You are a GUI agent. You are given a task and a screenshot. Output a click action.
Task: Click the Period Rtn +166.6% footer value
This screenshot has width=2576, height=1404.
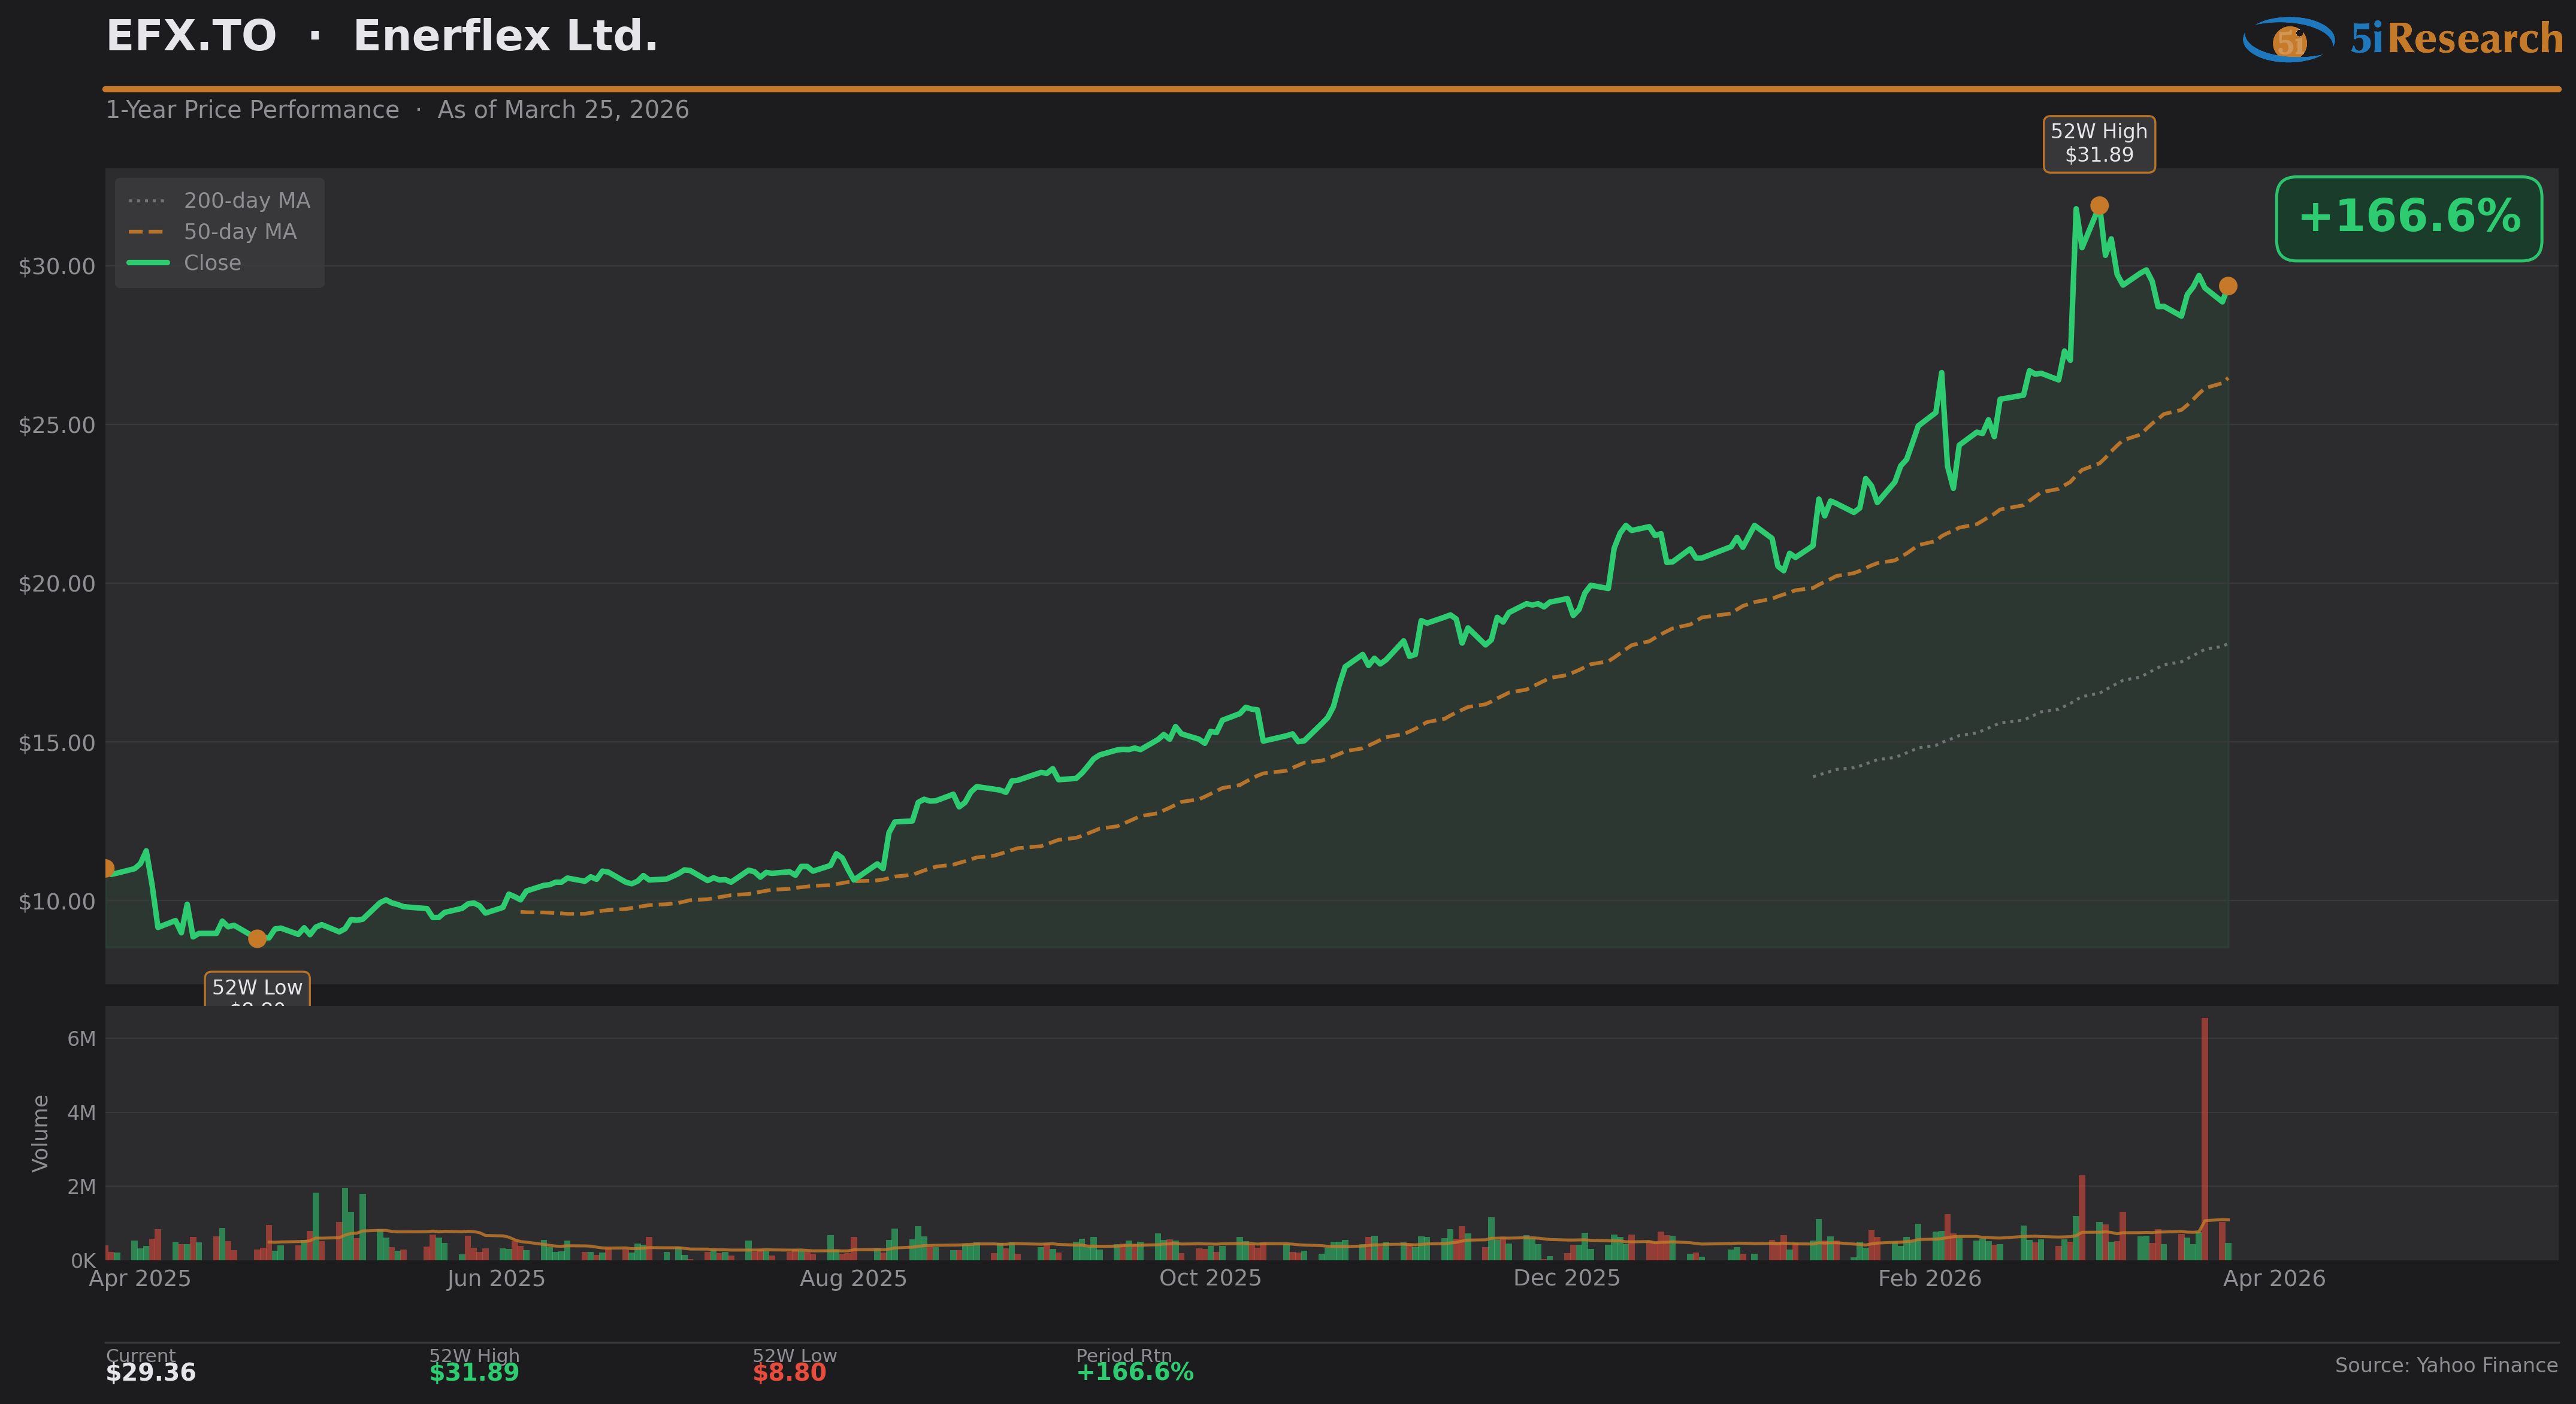pos(1134,1372)
